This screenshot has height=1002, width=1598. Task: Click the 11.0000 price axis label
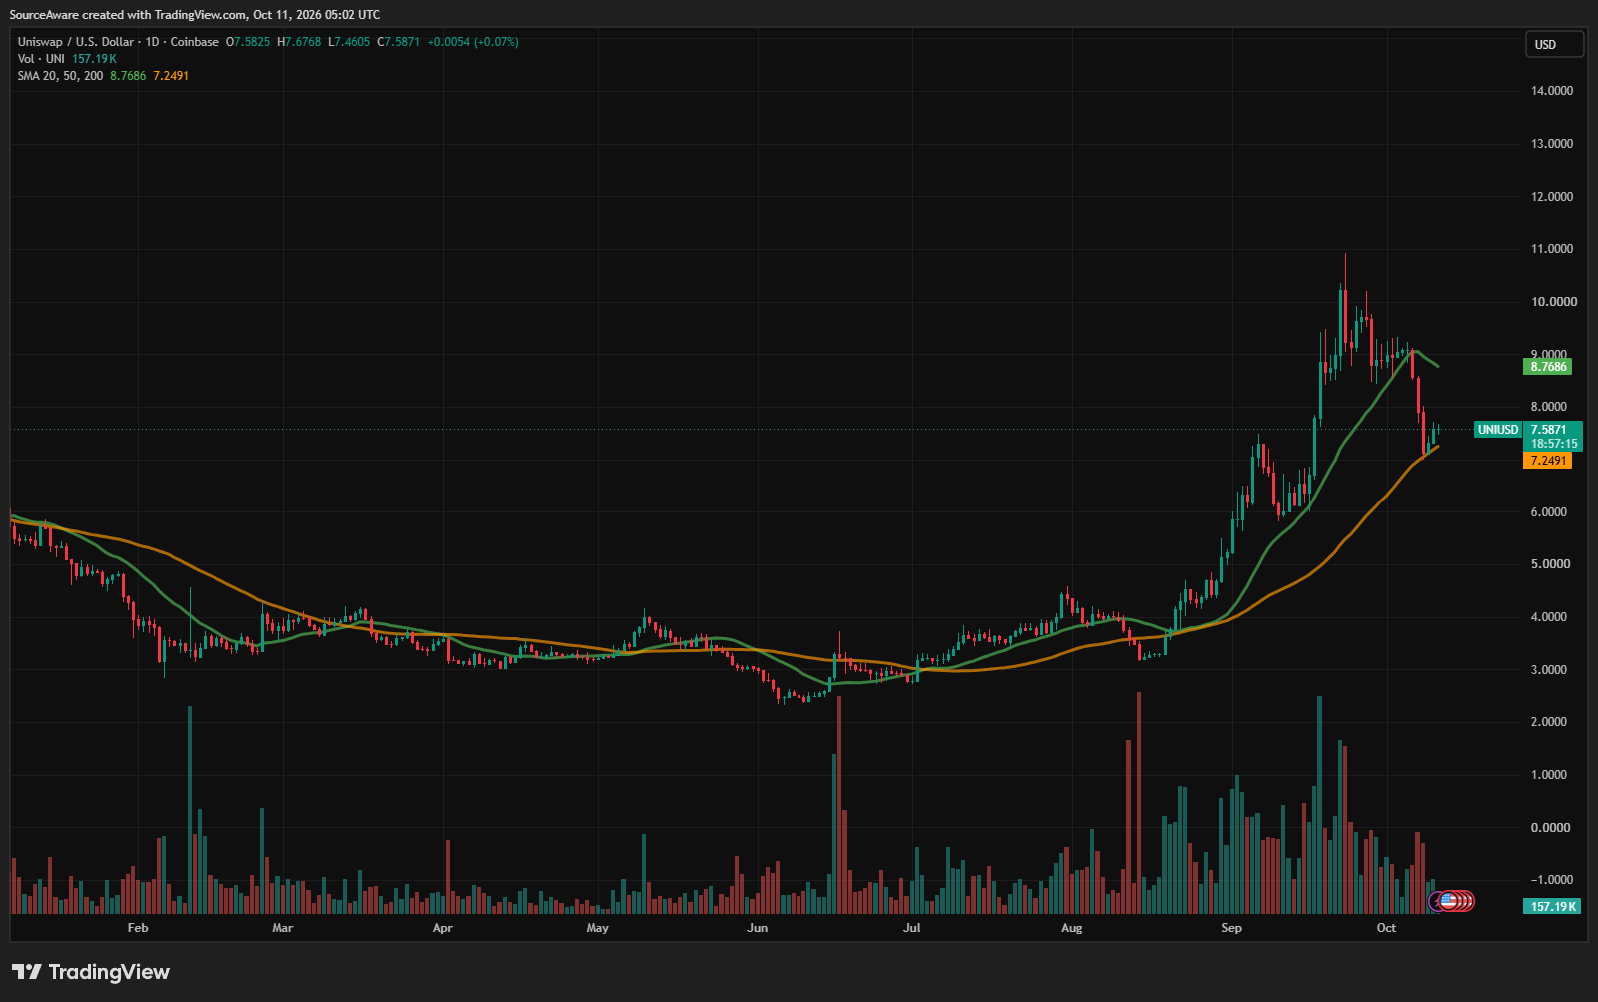pyautogui.click(x=1552, y=249)
